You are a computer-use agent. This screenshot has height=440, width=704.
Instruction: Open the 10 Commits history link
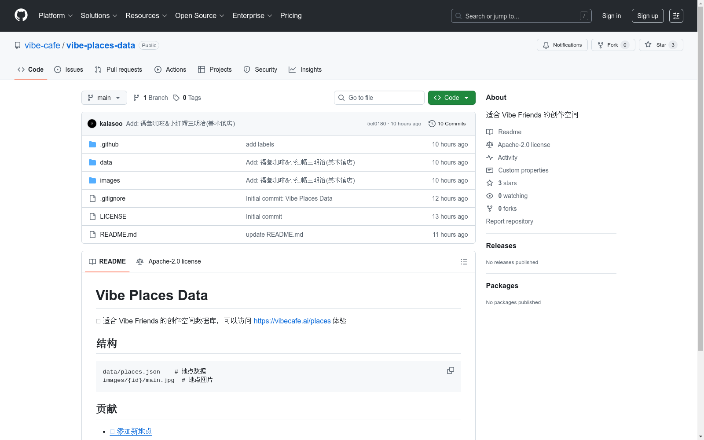click(x=447, y=124)
